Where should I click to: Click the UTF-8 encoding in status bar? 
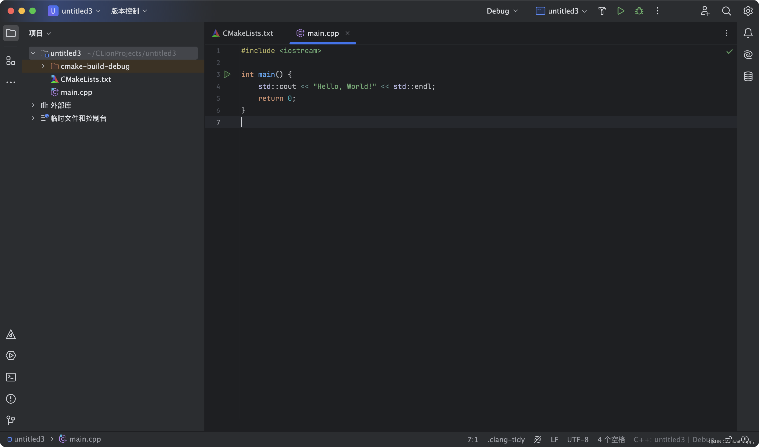(577, 439)
